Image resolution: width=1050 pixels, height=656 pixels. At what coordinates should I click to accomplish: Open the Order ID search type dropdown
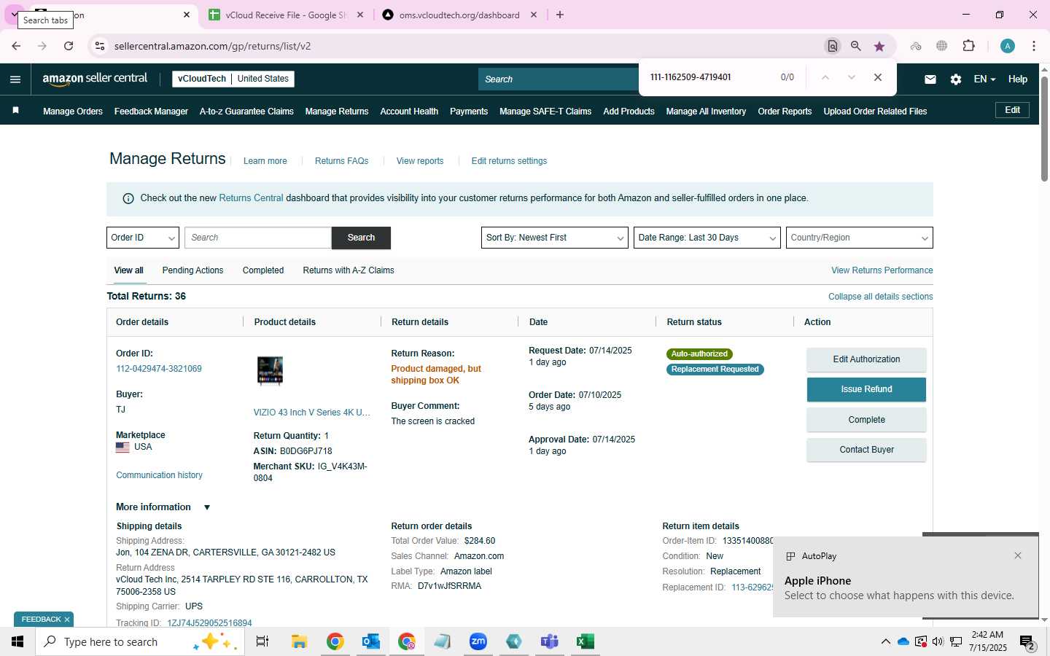pos(143,238)
